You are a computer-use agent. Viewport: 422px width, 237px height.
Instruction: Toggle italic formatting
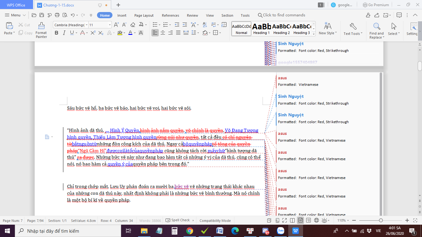coord(64,33)
